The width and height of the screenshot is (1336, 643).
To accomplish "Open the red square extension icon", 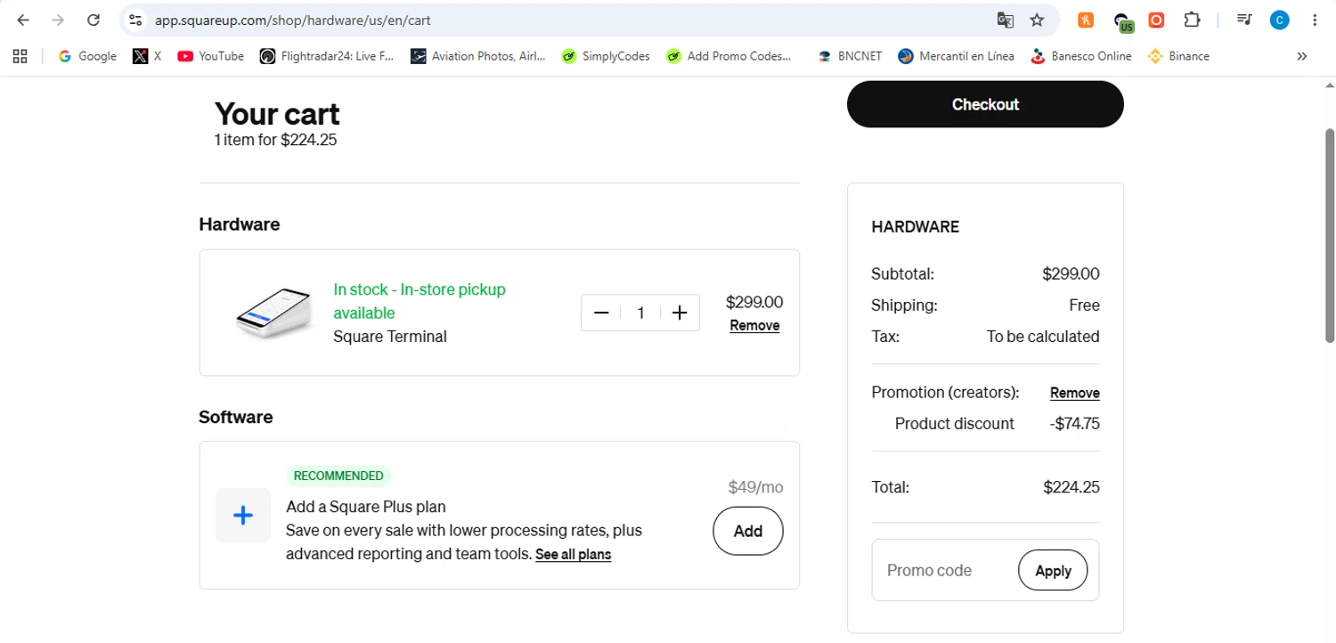I will click(x=1156, y=20).
